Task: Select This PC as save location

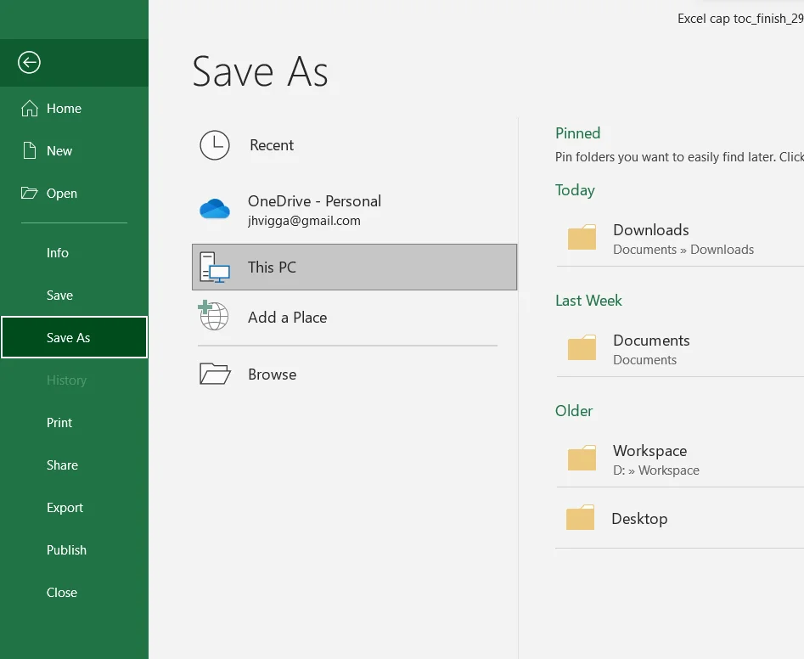Action: 354,268
